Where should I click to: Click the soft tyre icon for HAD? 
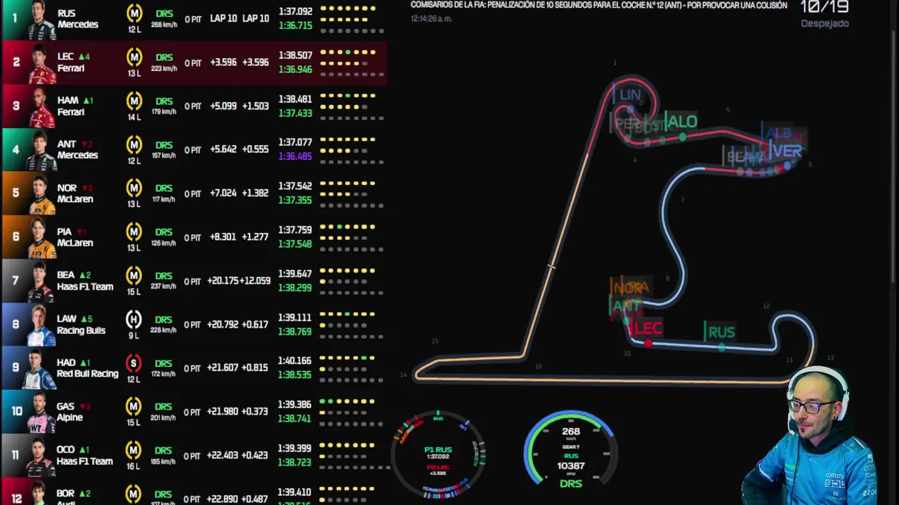pos(134,363)
